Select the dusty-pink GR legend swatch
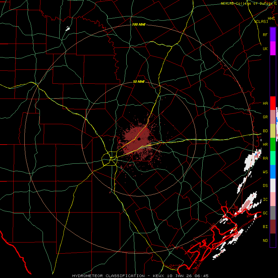Screen dimensions: 278x278 pos(273,117)
